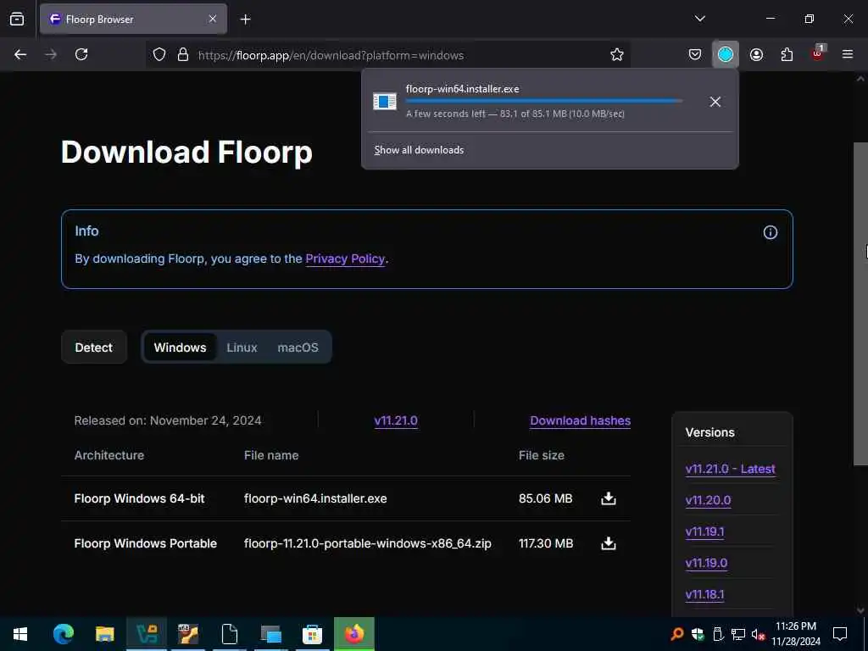Image resolution: width=868 pixels, height=651 pixels.
Task: Launch Microsoft Edge from taskbar
Action: click(x=63, y=634)
